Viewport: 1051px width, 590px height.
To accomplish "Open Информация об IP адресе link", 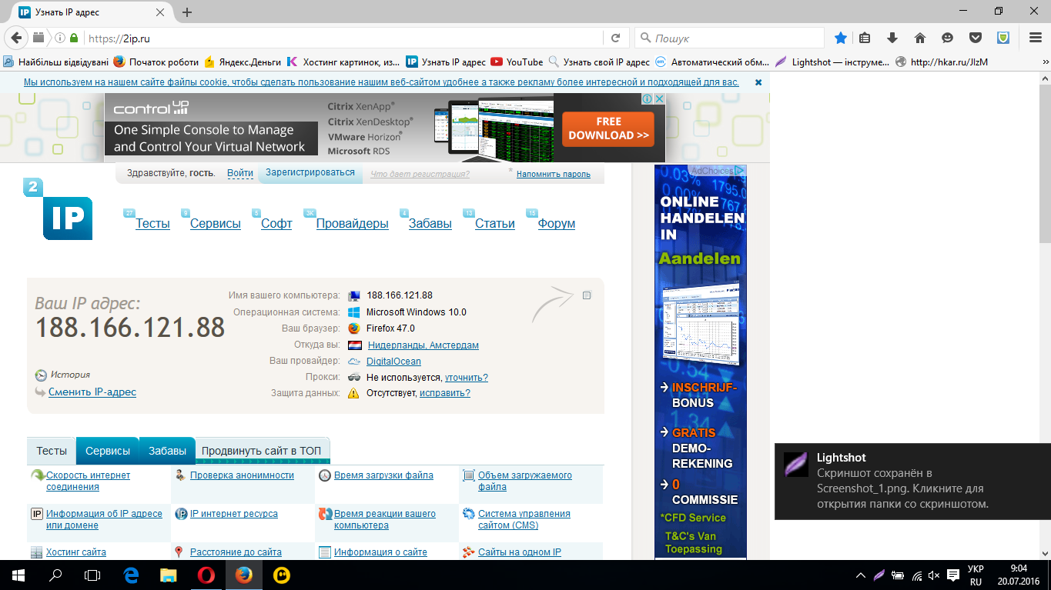I will click(x=104, y=519).
